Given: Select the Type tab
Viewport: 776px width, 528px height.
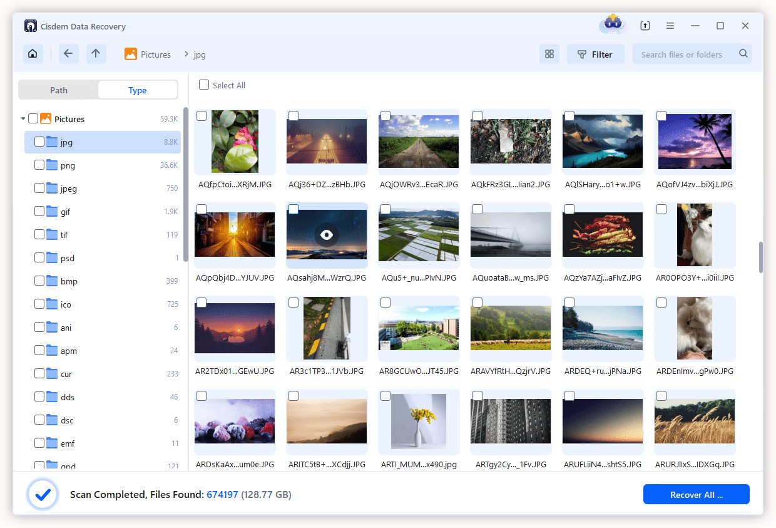Looking at the screenshot, I should click(x=137, y=90).
